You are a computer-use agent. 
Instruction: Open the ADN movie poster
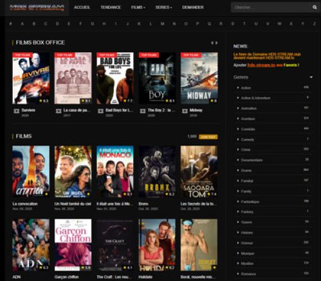(31, 245)
